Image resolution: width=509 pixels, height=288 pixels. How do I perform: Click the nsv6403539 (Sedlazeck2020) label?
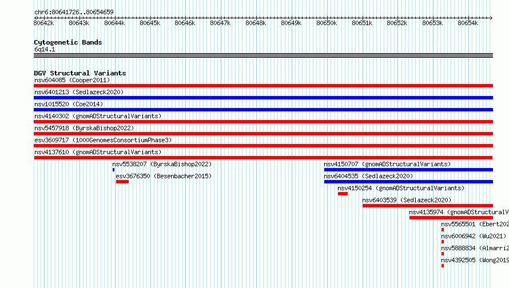407,200
